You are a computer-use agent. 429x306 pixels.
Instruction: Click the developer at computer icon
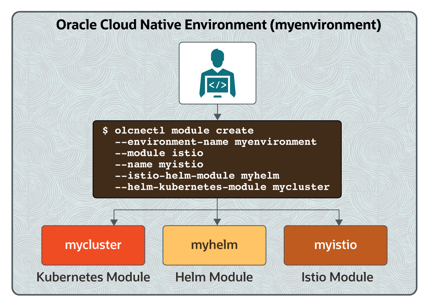[x=218, y=73]
